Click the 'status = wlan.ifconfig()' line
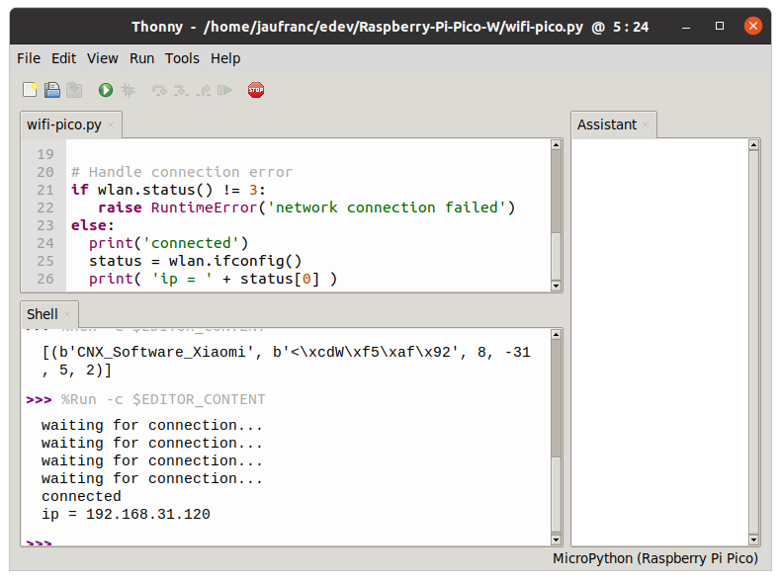 (196, 261)
